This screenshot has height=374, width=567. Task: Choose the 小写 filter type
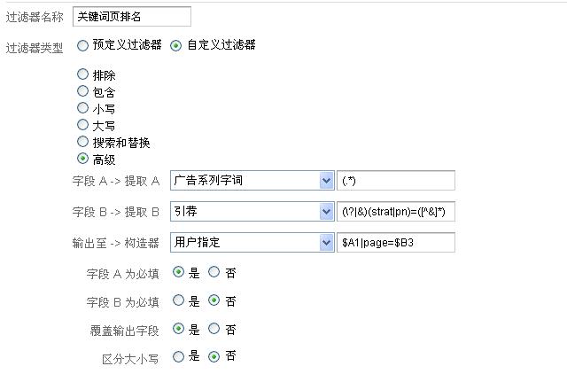click(x=83, y=108)
